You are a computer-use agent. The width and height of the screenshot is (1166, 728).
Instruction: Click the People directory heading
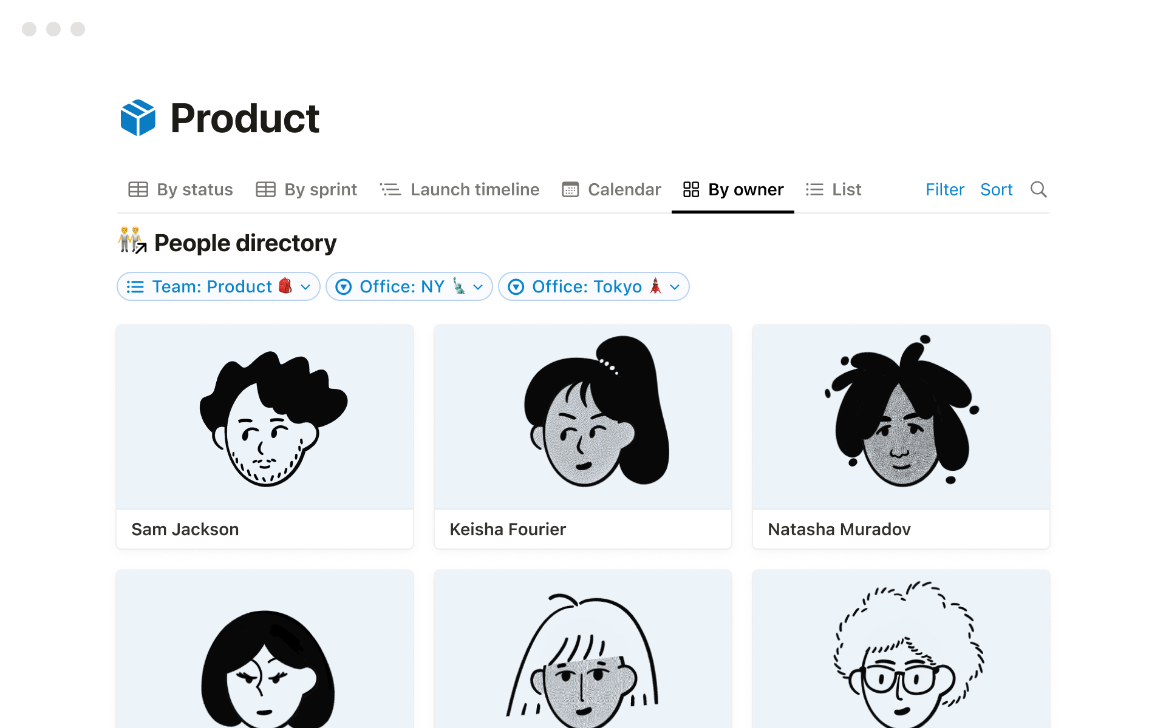click(x=245, y=243)
